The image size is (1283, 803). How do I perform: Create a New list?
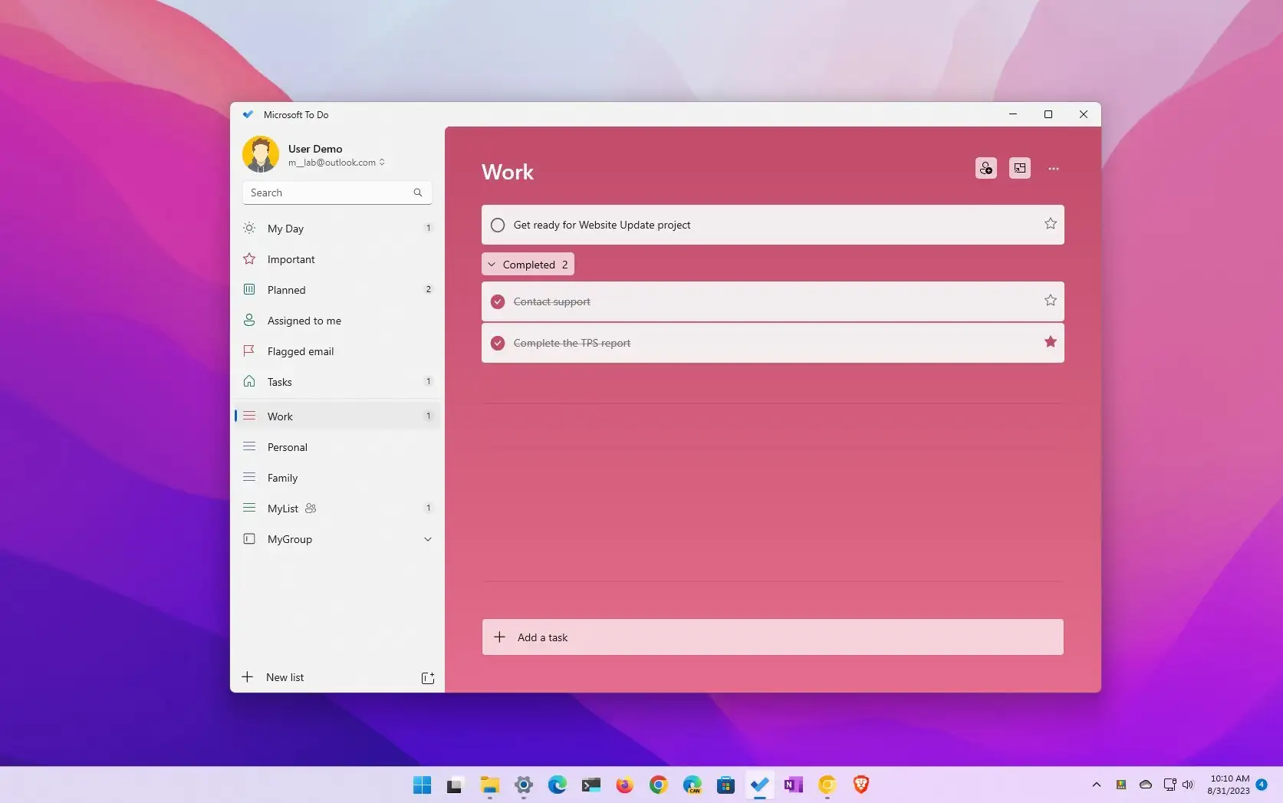285,677
